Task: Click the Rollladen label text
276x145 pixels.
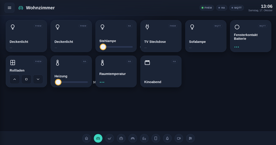Action: pyautogui.click(x=17, y=70)
